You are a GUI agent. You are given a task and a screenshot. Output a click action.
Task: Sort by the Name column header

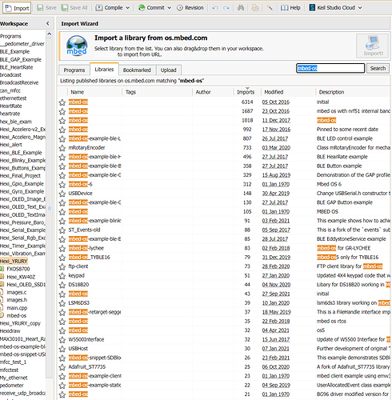(78, 92)
